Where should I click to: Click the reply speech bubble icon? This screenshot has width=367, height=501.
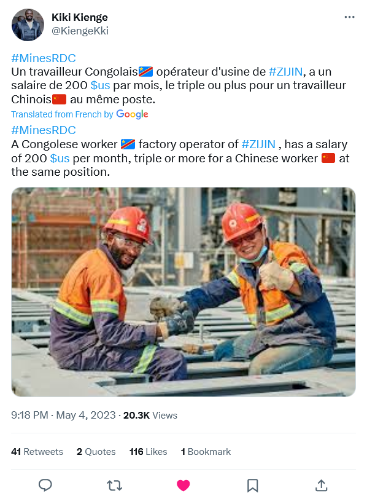point(45,485)
